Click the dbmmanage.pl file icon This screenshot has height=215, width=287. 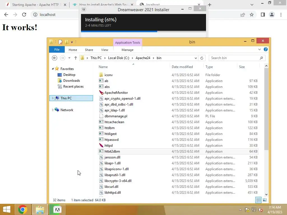click(101, 116)
